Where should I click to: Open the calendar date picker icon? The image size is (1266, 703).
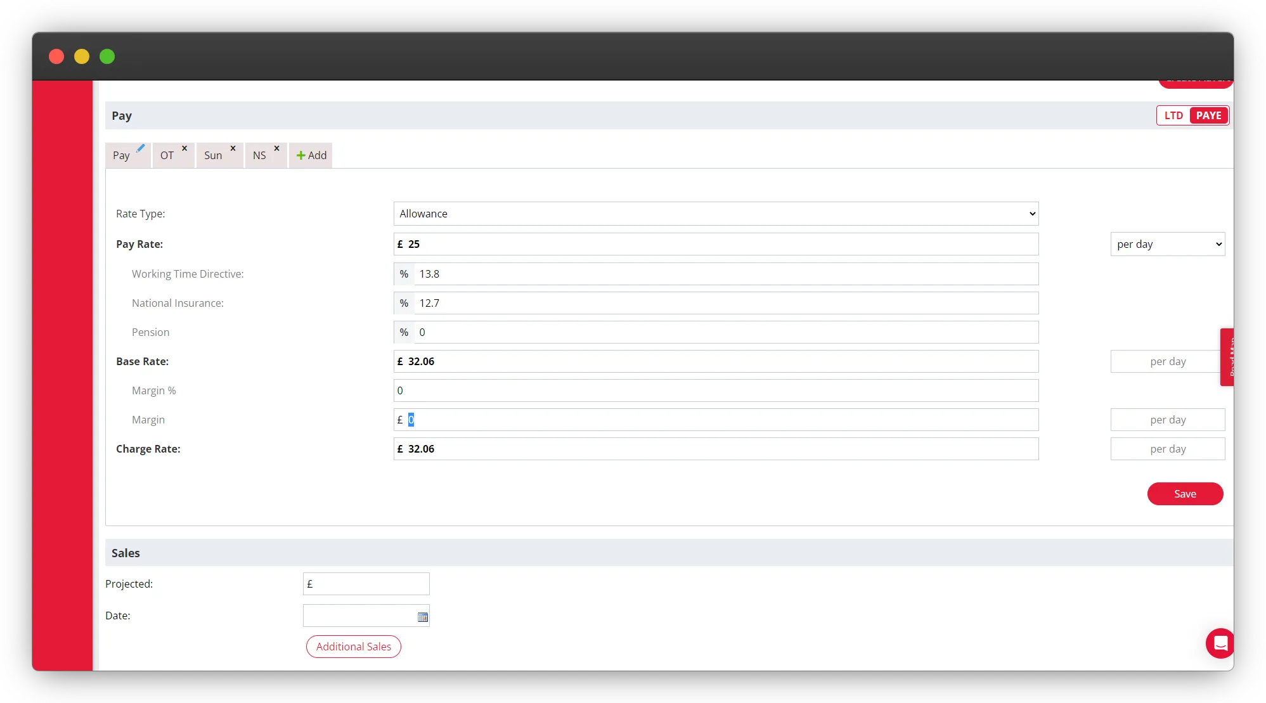pos(423,617)
